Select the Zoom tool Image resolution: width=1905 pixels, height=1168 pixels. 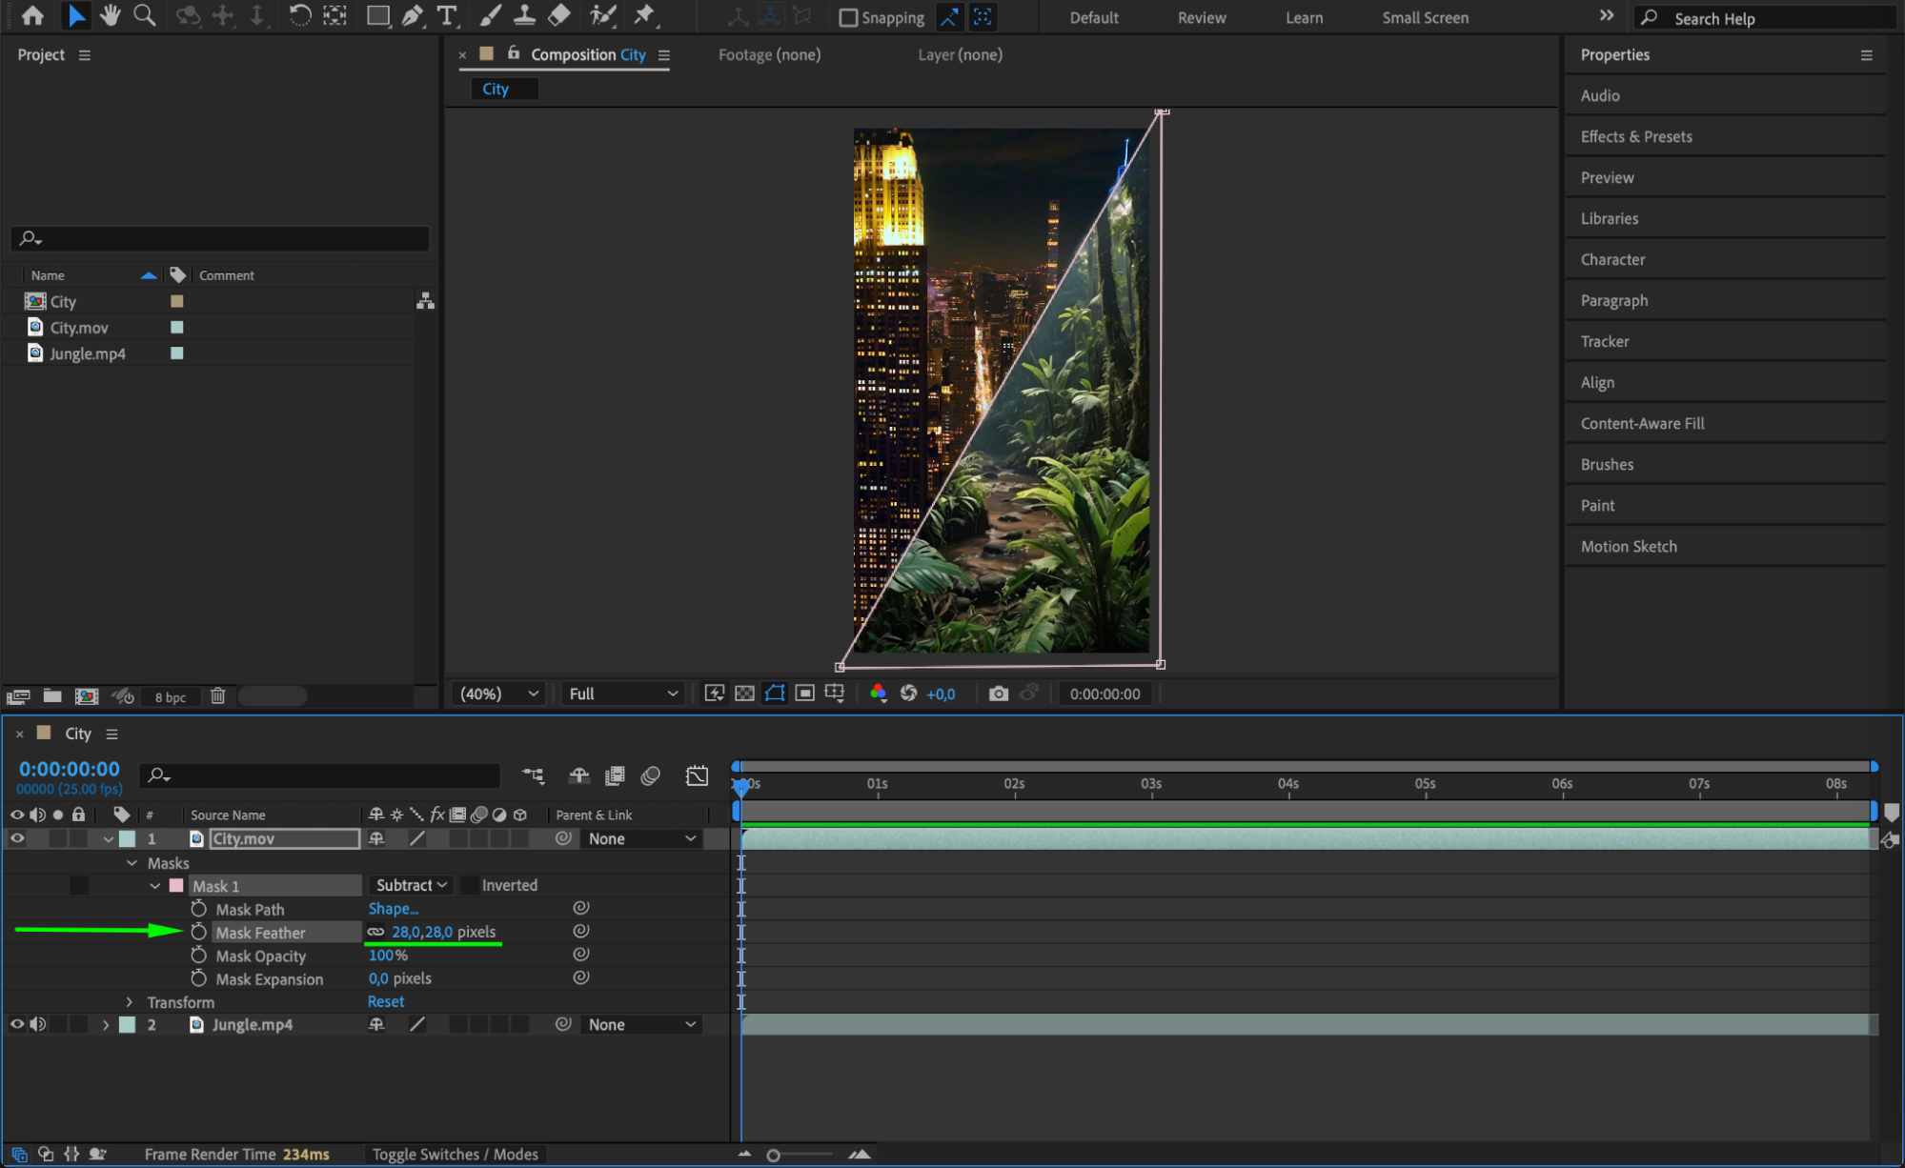(145, 15)
